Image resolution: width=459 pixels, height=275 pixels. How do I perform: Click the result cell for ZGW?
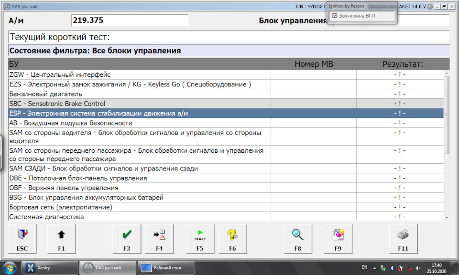tap(400, 74)
